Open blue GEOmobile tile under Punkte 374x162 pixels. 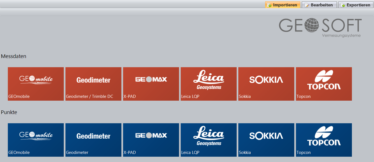36,140
